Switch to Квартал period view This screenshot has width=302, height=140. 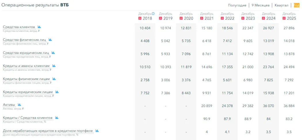(x=281, y=5)
